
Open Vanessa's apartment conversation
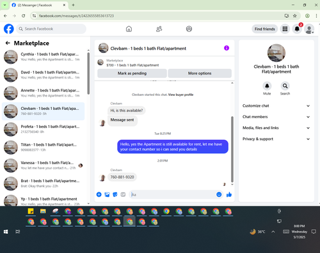[x=43, y=165]
